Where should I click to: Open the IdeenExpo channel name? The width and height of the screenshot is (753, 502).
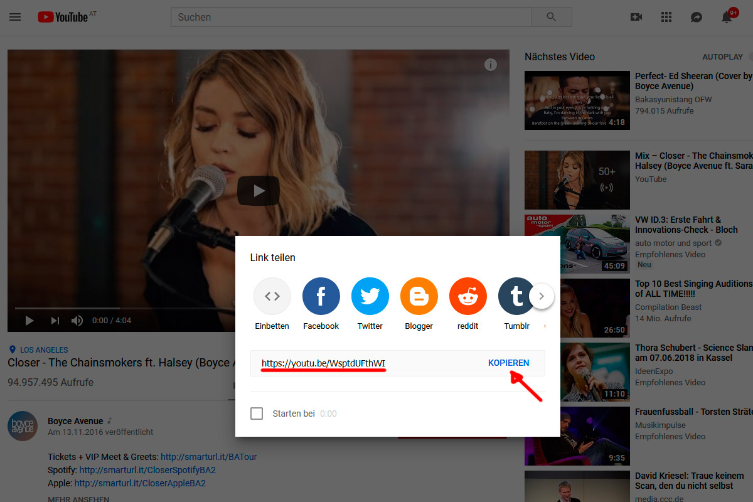pyautogui.click(x=654, y=371)
